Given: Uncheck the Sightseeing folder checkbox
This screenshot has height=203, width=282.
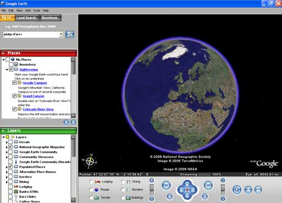Looking at the screenshot, I should pyautogui.click(x=11, y=70).
